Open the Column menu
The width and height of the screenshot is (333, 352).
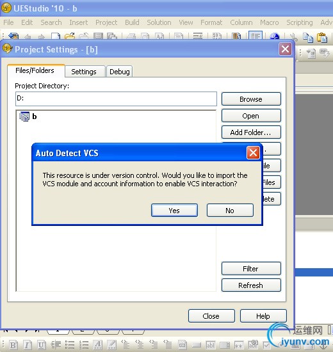(x=241, y=22)
